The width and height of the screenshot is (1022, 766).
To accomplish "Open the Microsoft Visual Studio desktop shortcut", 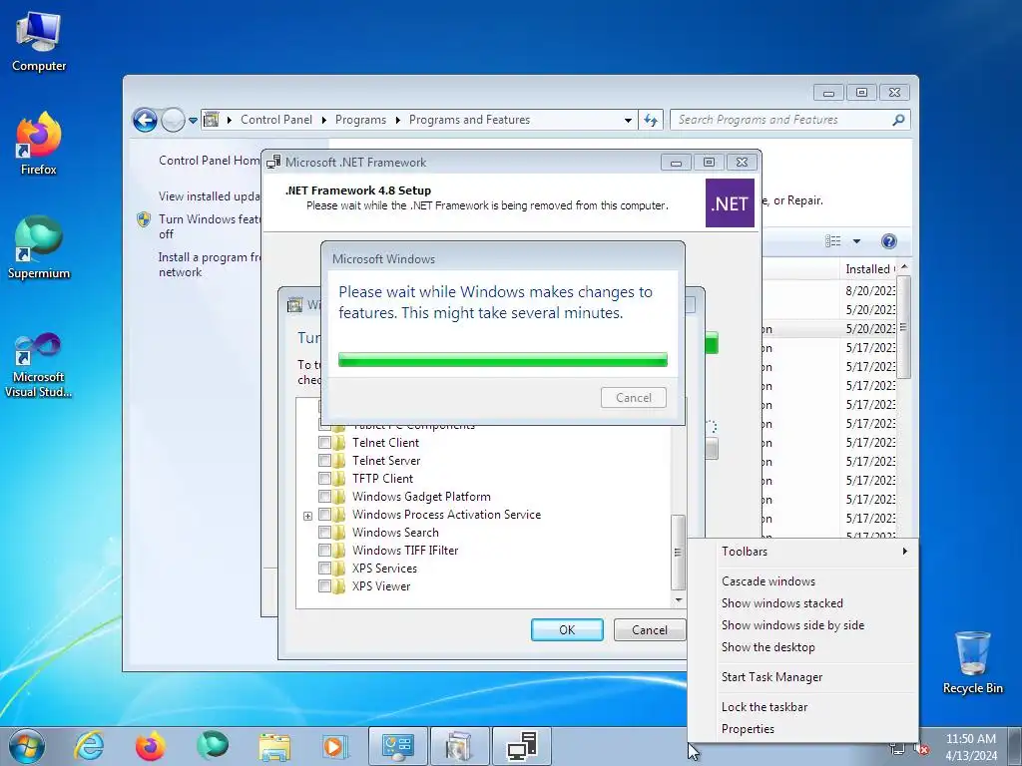I will coord(39,365).
